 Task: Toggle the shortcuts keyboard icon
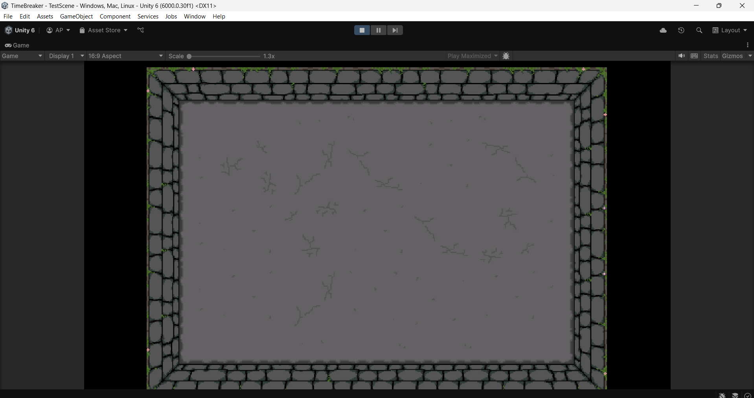[694, 56]
